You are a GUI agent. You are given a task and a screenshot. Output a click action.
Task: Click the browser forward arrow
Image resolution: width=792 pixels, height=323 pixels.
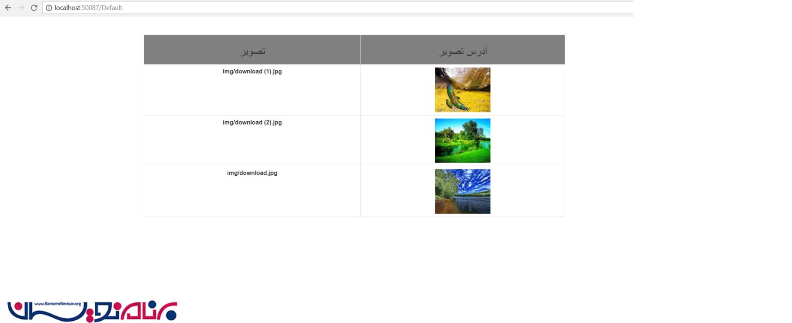[21, 8]
